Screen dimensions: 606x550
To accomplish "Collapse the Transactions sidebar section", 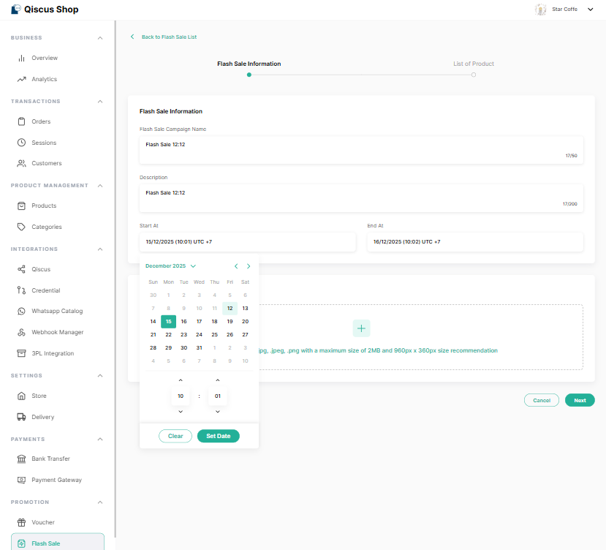I will (x=100, y=101).
